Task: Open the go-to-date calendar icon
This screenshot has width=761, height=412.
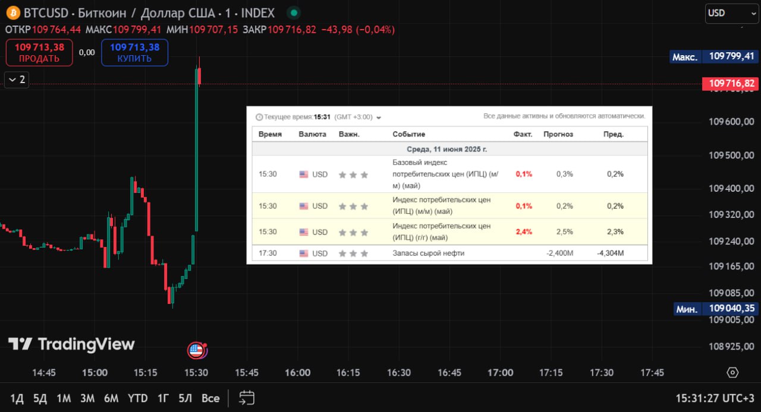Action: pyautogui.click(x=247, y=398)
